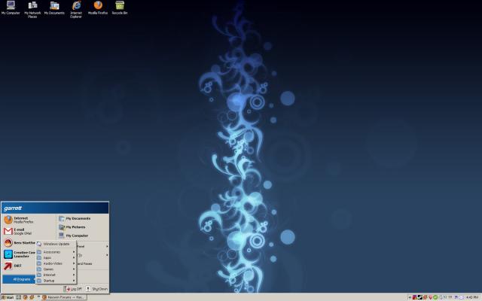
Task: Launch Mozilla Firefox desktop shortcut
Action: [x=98, y=8]
